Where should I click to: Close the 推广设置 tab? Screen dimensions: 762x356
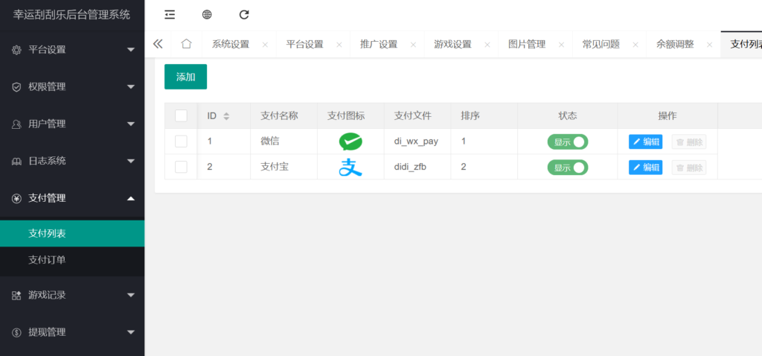click(413, 45)
